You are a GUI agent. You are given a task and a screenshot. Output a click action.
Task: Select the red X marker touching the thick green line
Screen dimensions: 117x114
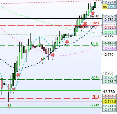click(x=14, y=89)
